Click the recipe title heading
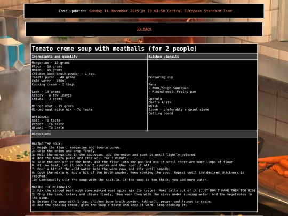The height and width of the screenshot is (216, 288). (114, 49)
